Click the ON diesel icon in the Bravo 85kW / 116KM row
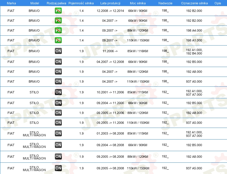The width and height of the screenshot is (227, 174). (58, 51)
